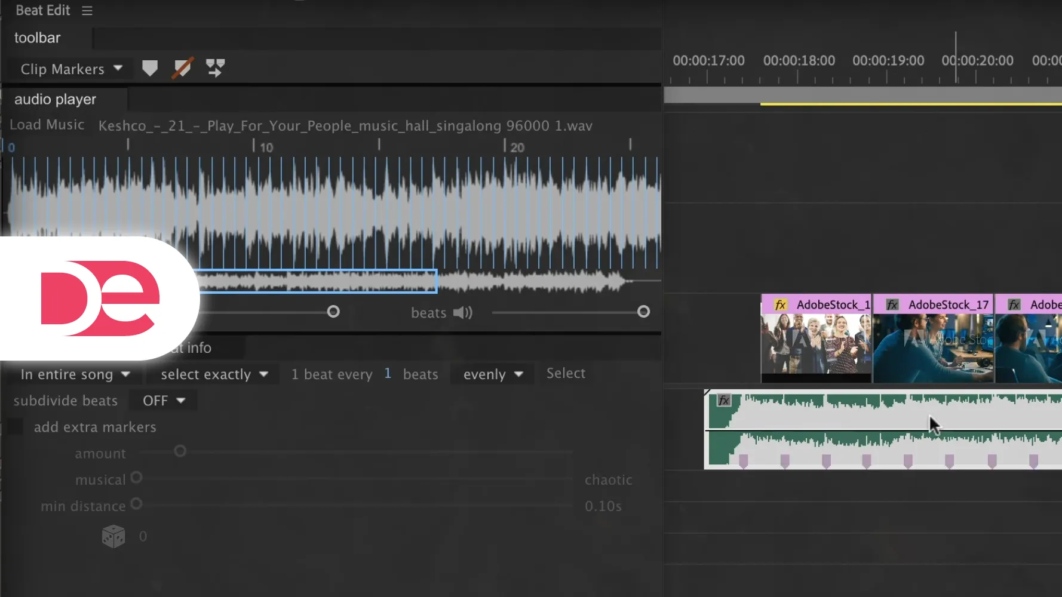Switch to the audio player tab
This screenshot has width=1062, height=597.
[x=55, y=99]
